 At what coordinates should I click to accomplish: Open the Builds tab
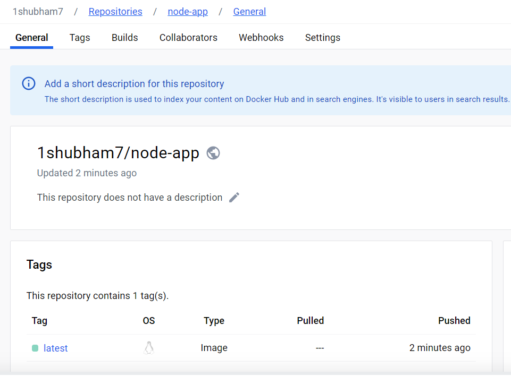[x=125, y=38]
